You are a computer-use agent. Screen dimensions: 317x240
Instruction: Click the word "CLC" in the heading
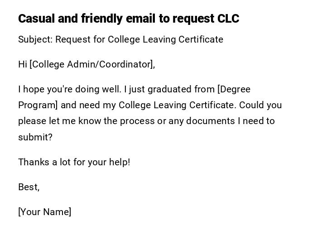(228, 19)
